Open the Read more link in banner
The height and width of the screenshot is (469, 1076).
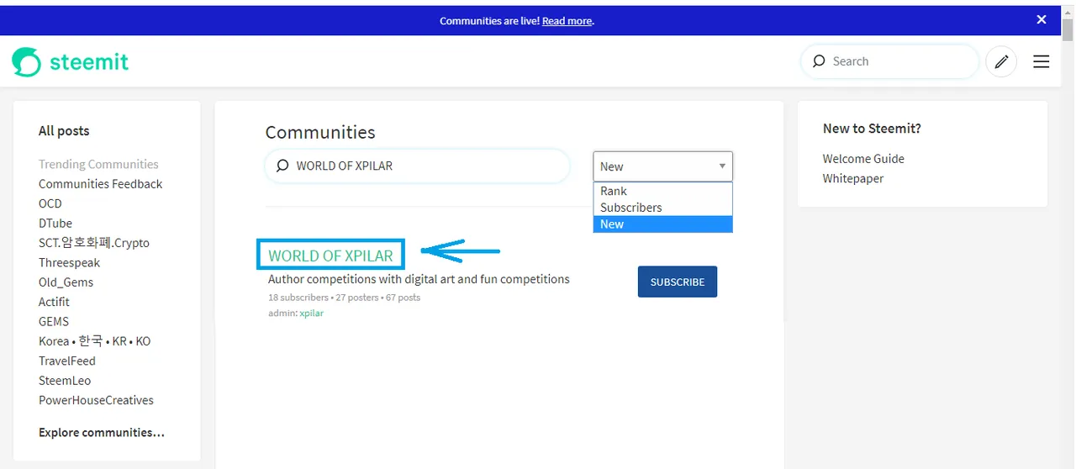click(567, 21)
